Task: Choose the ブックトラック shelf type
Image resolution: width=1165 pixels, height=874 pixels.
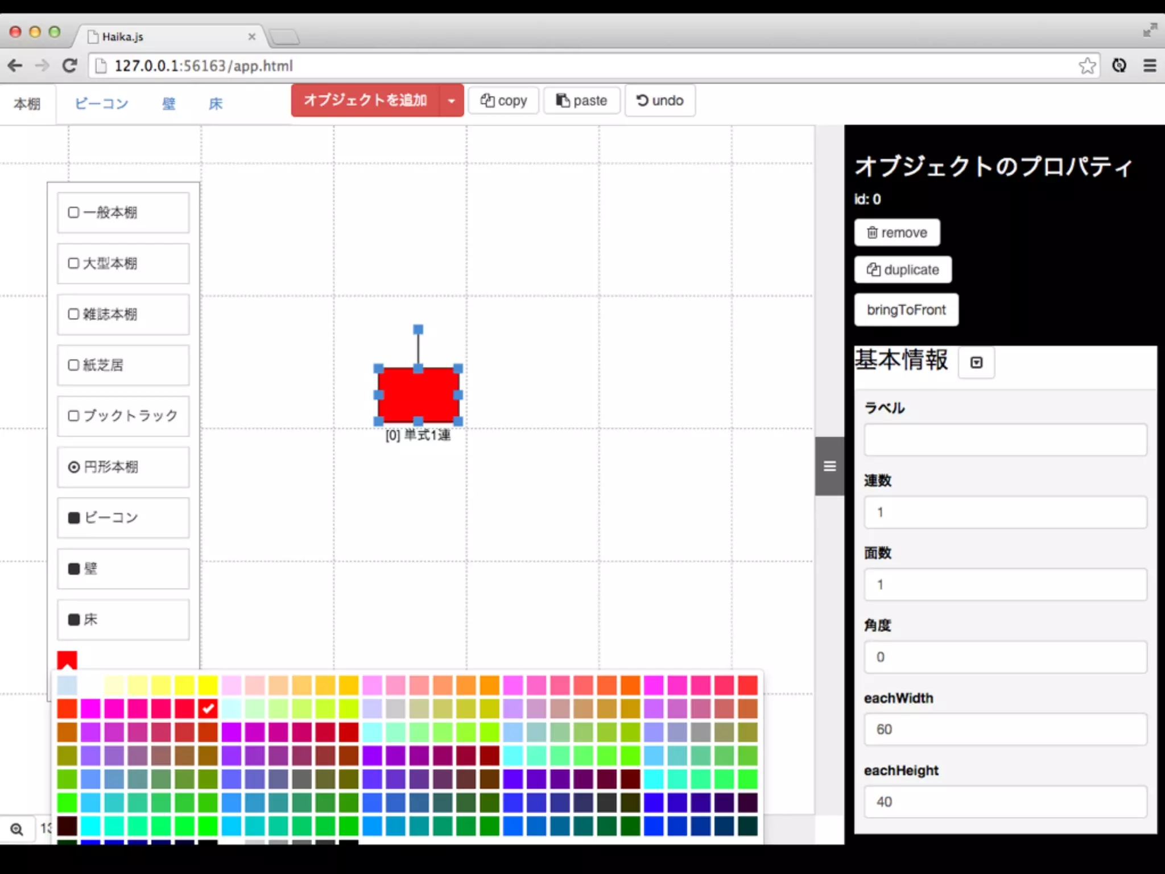Action: click(x=123, y=416)
